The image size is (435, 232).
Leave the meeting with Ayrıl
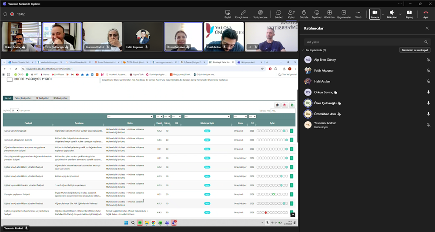click(x=425, y=14)
